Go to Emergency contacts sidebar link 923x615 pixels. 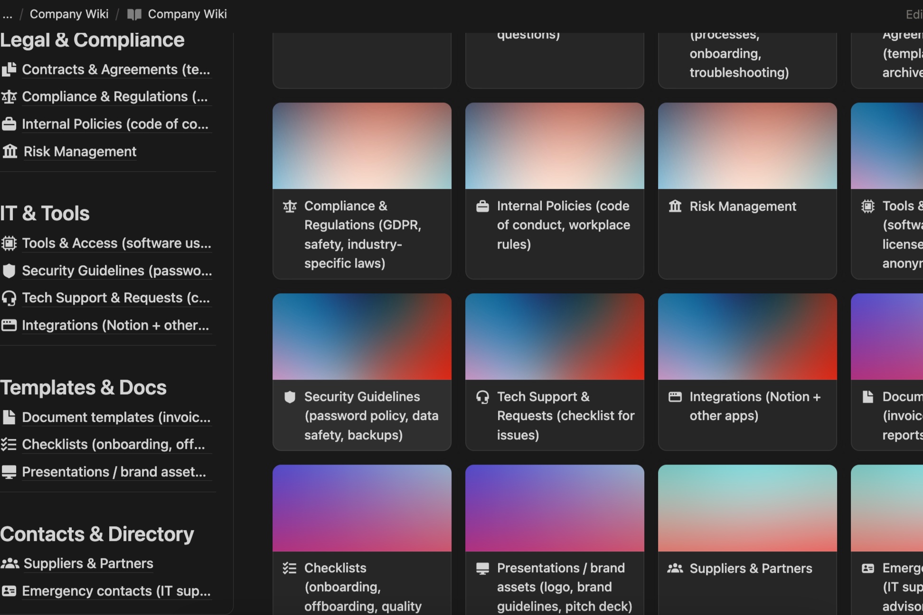pyautogui.click(x=115, y=591)
